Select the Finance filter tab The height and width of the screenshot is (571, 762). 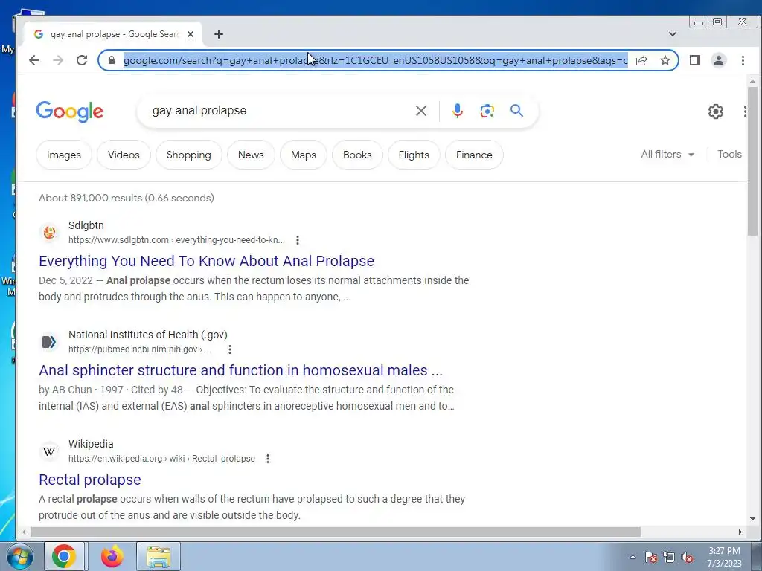pyautogui.click(x=474, y=155)
